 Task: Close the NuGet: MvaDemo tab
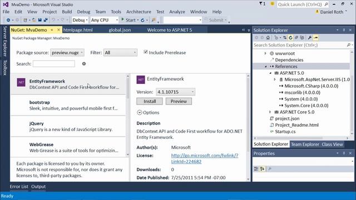tap(58, 29)
